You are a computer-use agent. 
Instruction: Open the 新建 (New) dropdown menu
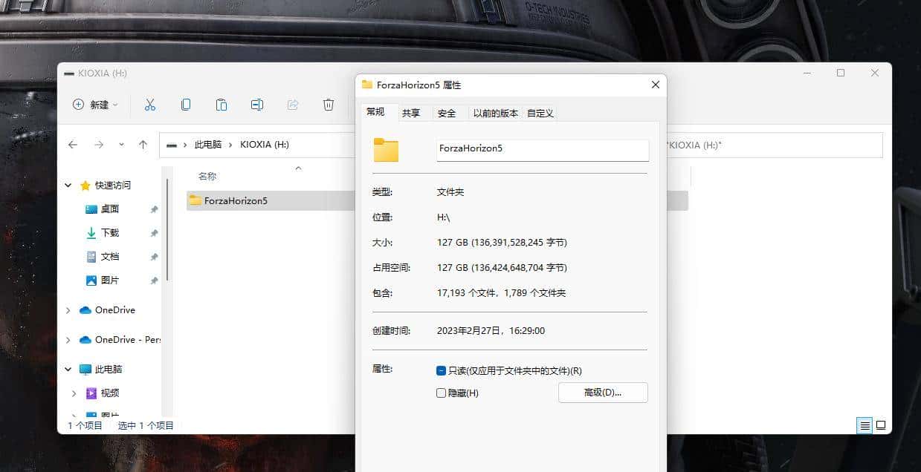pos(94,105)
